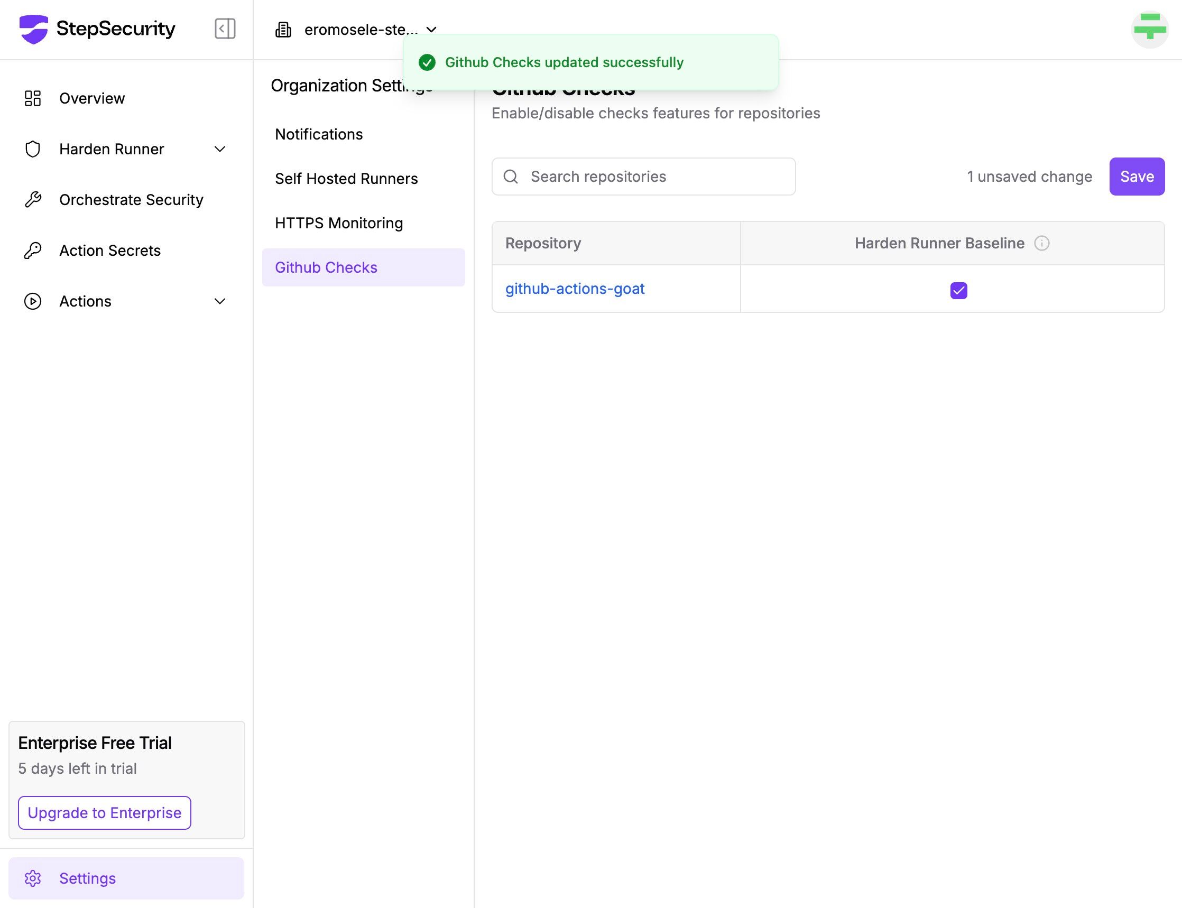Image resolution: width=1182 pixels, height=908 pixels.
Task: Select the Notifications settings tab
Action: click(x=363, y=135)
